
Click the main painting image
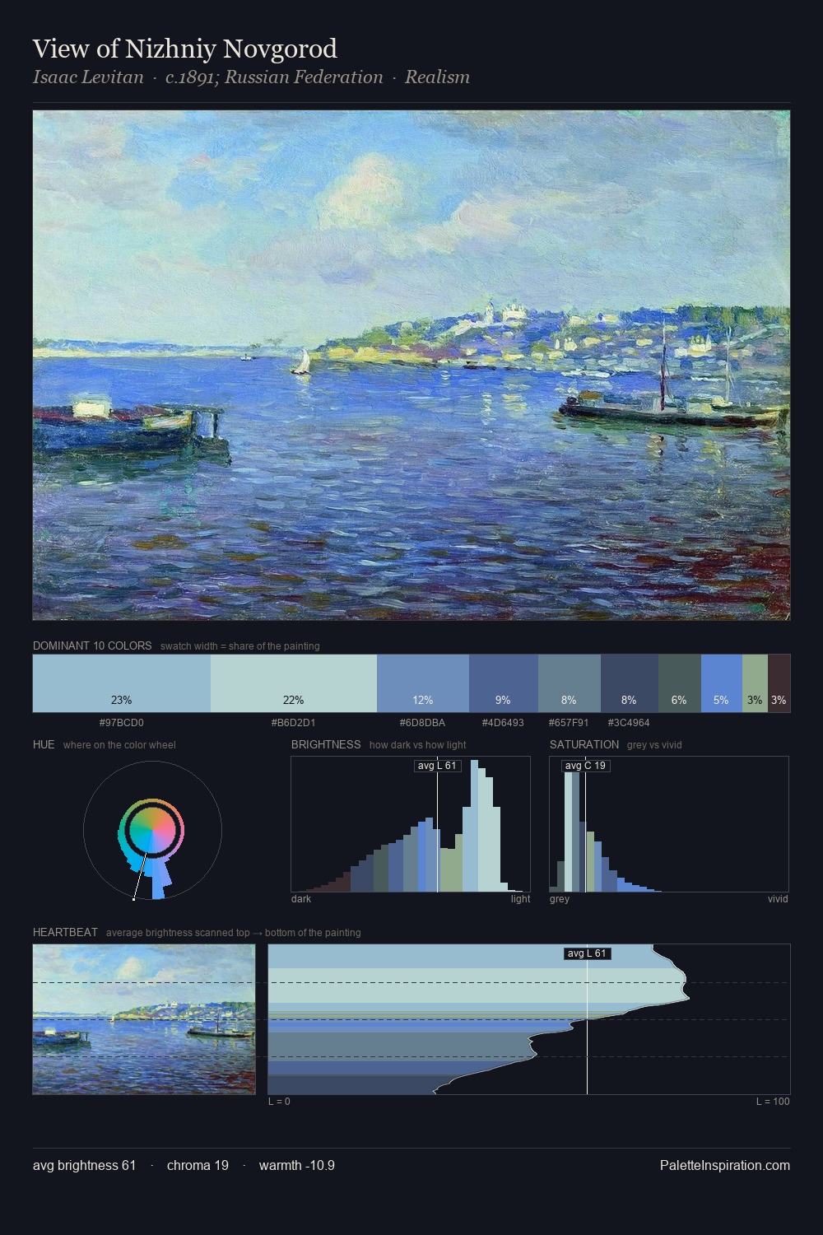(x=411, y=365)
